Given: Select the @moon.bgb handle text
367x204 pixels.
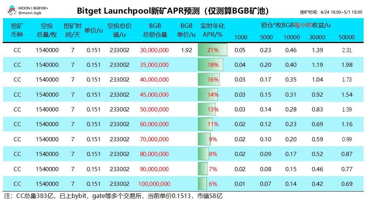Looking at the screenshot, I should coord(30,13).
